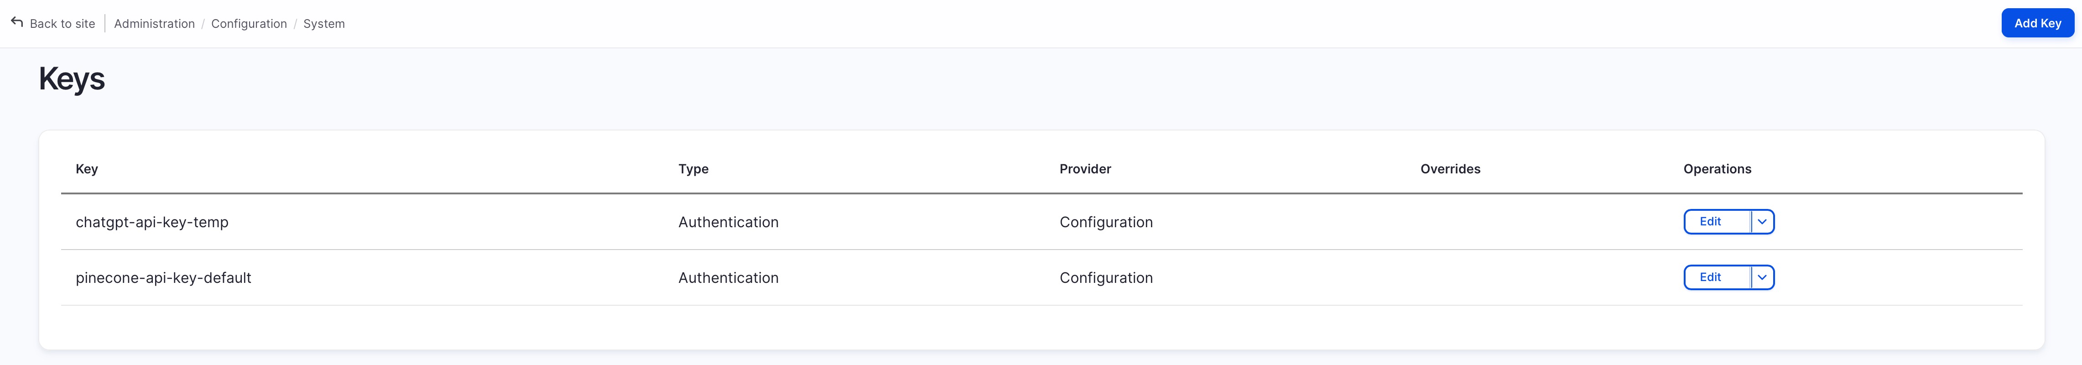Image resolution: width=2082 pixels, height=365 pixels.
Task: Click Configuration provider in pinecone row
Action: (1106, 278)
